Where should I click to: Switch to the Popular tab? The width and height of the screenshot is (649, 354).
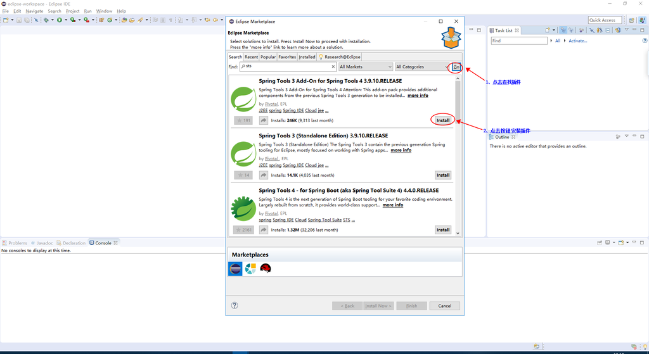coord(268,57)
